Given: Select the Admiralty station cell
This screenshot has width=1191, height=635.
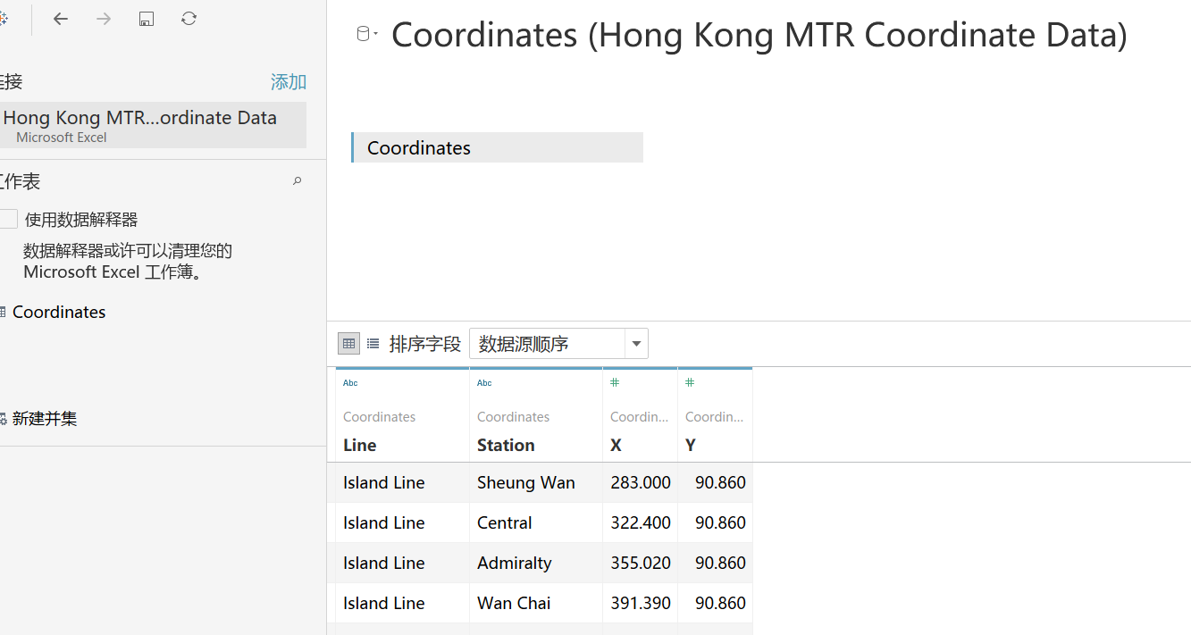Looking at the screenshot, I should click(x=536, y=563).
